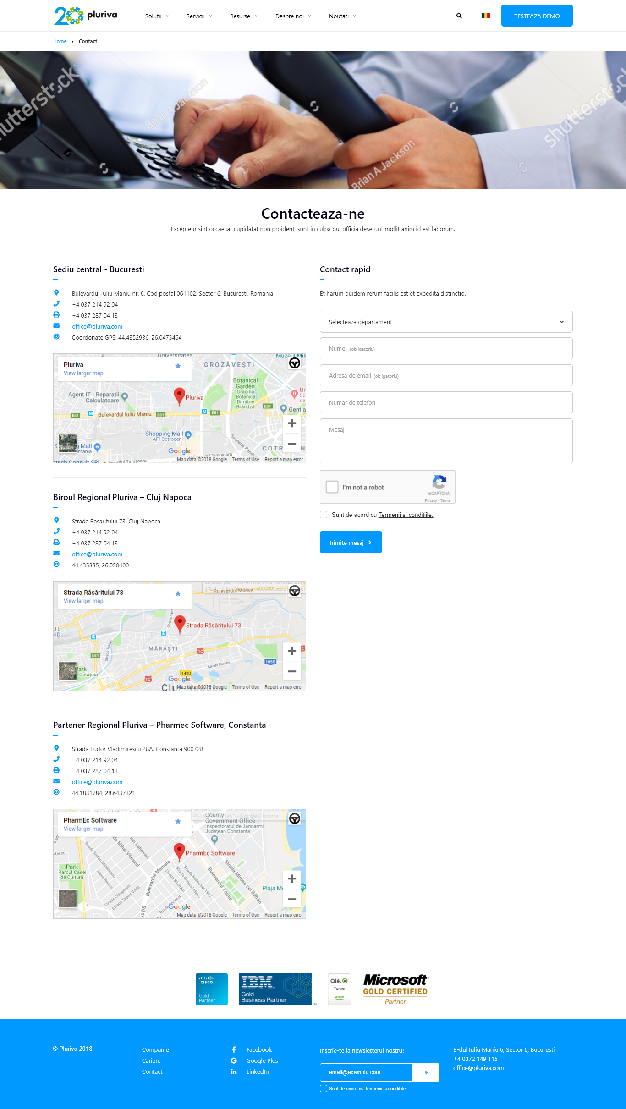Accept terms checkbox in contact form
This screenshot has width=626, height=1109.
click(324, 515)
